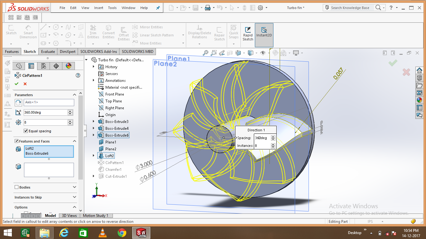Activate the Rapid Sketch tool

248,32
